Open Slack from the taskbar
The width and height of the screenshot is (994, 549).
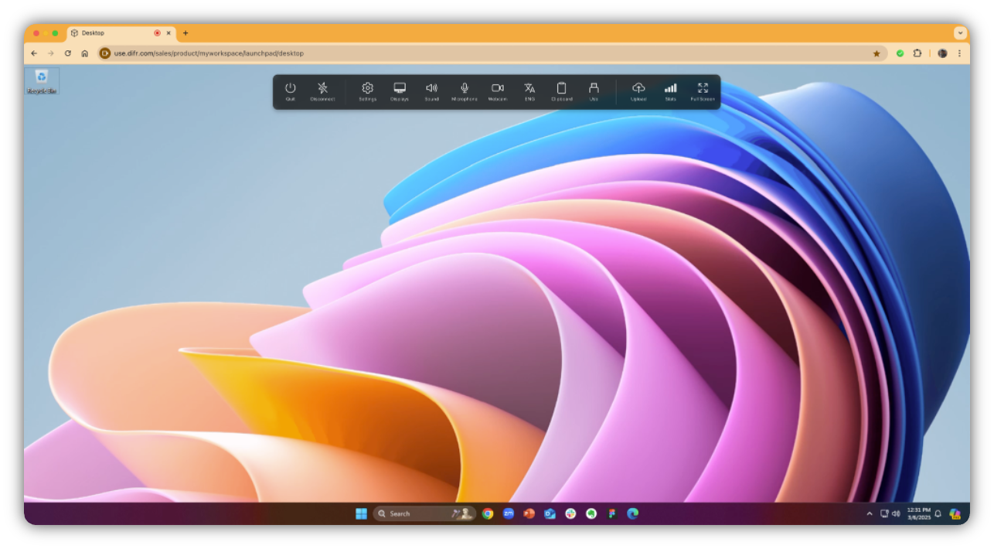(x=570, y=513)
